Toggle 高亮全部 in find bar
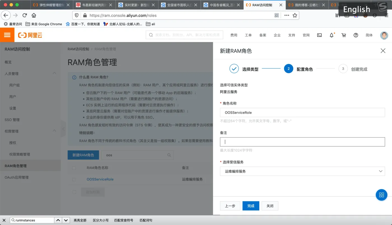 click(x=80, y=220)
